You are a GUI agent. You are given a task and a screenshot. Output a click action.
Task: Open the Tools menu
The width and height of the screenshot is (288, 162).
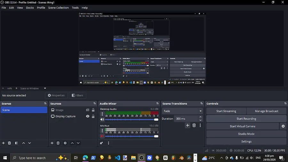[x=75, y=8]
